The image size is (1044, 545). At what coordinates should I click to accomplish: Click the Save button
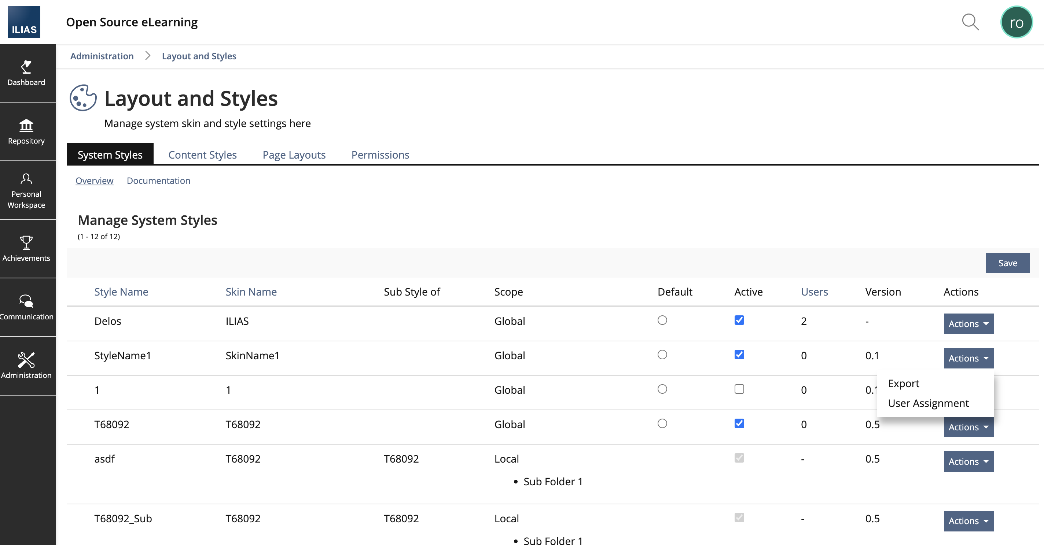pos(1007,263)
